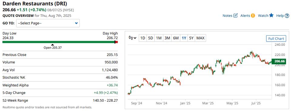Screen dimensions: 291x111
Task: Click the Notes link
Action: click(x=227, y=16)
